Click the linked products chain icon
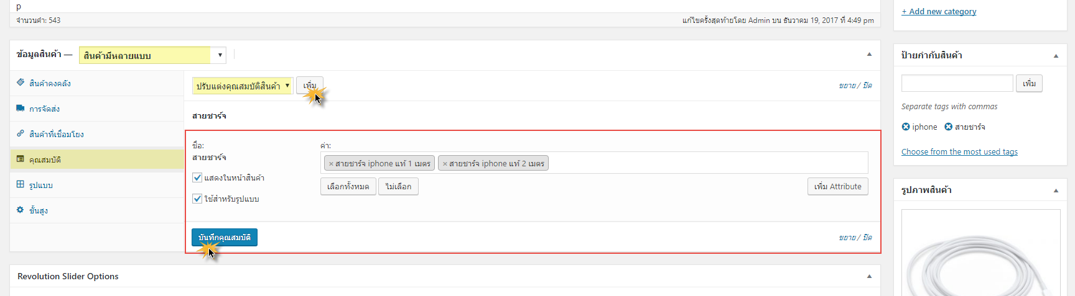The image size is (1075, 296). (21, 133)
